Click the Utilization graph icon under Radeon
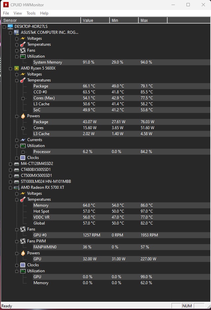This screenshot has width=211, height=310. (23, 271)
